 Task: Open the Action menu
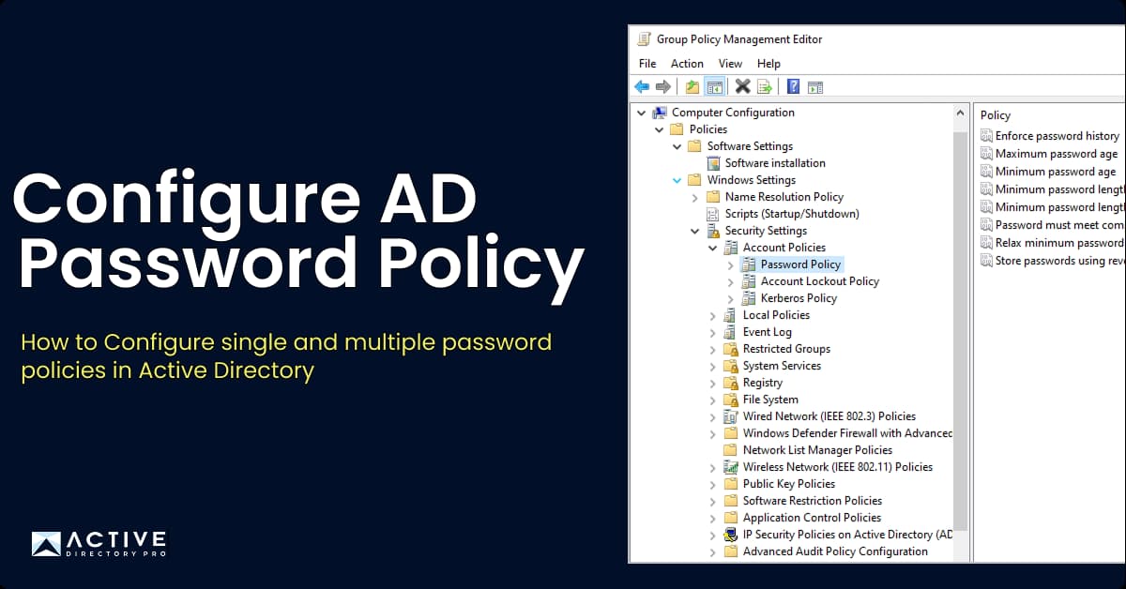click(x=687, y=64)
